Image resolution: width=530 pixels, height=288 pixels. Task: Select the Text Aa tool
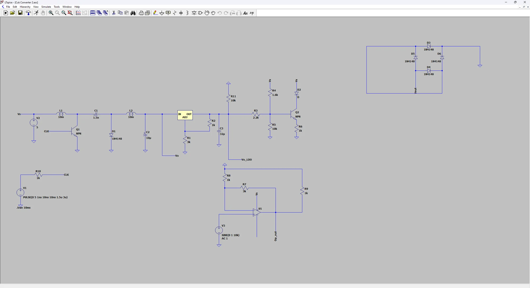point(245,13)
